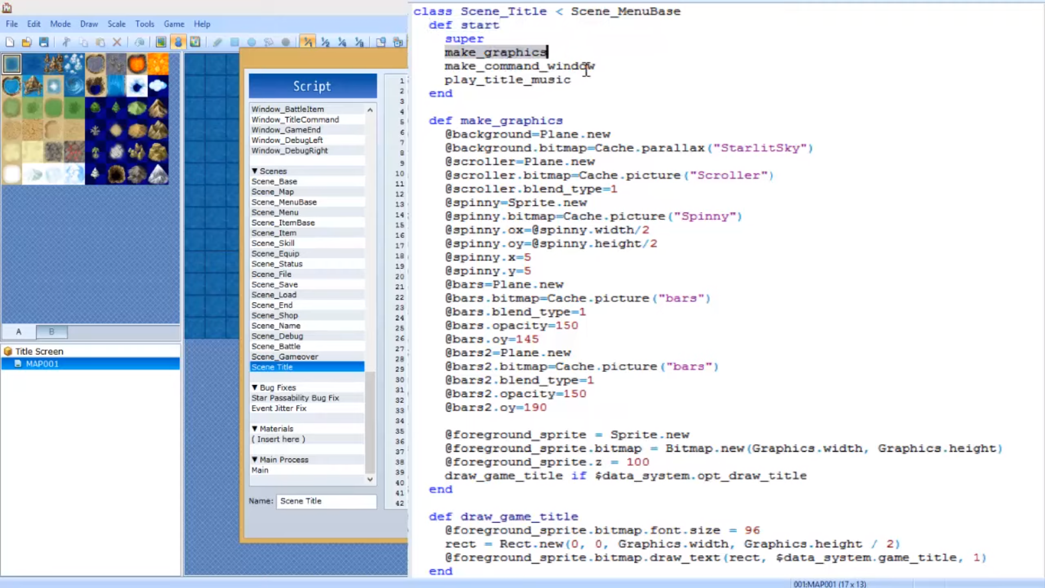Click the Undo icon in toolbar
1045x588 pixels.
pyautogui.click(x=139, y=42)
